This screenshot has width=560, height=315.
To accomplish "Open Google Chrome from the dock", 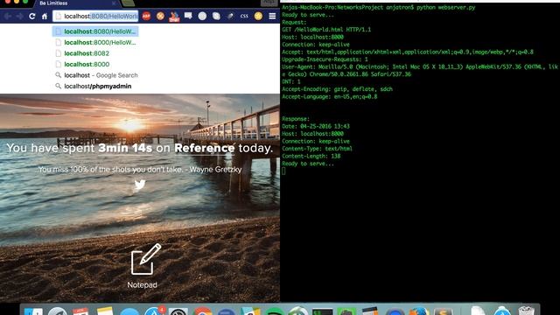I will [x=202, y=311].
